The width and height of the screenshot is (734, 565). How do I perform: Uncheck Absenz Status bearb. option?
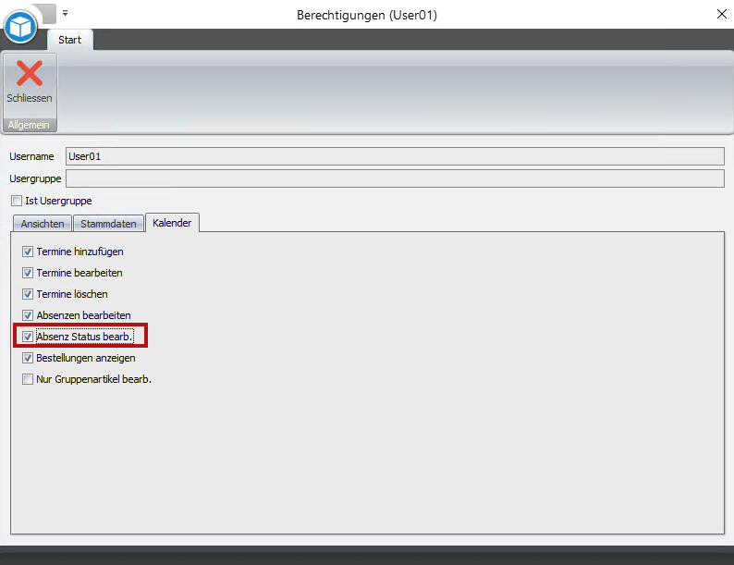[x=28, y=337]
